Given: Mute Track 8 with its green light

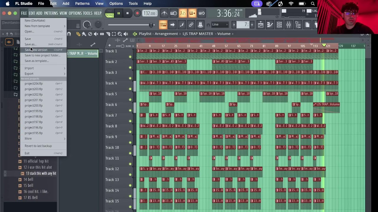Looking at the screenshot, I should point(130,132).
